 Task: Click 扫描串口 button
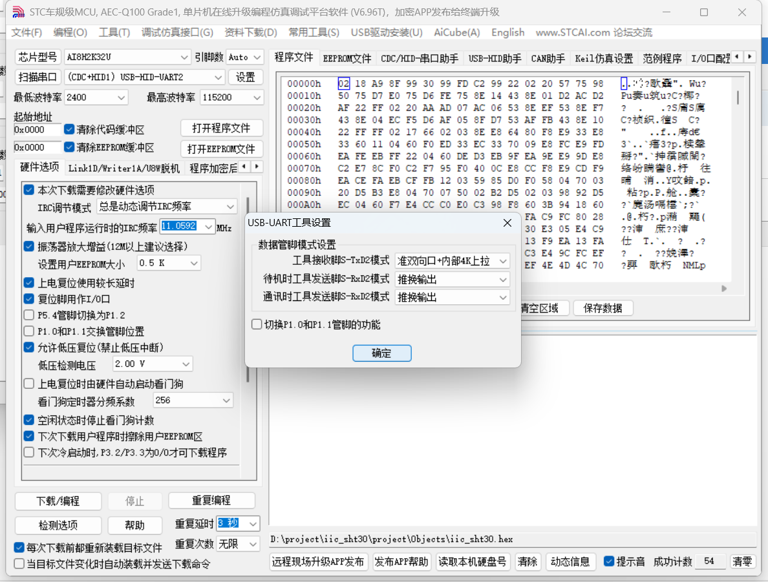(37, 78)
